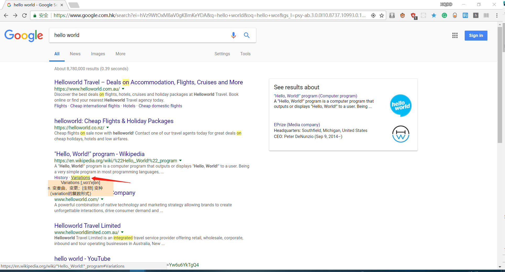Open Helloworld Travel Deals result
This screenshot has height=272, width=505.
tap(148, 82)
